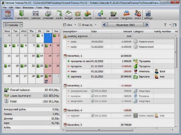Click the calendar icon beside November, 1
The image size is (181, 135).
point(65,56)
